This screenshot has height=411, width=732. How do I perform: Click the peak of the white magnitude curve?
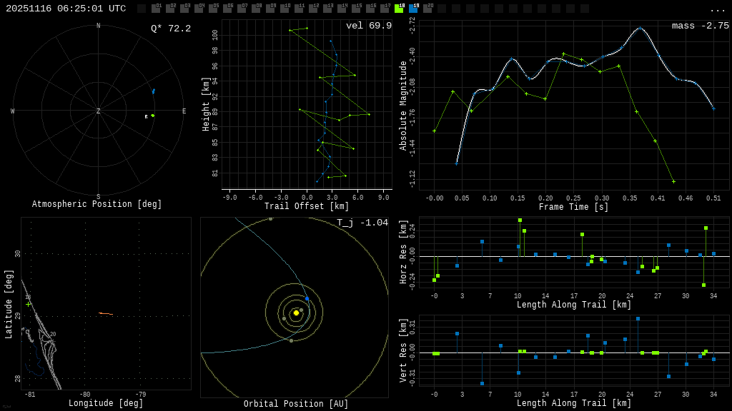point(640,29)
